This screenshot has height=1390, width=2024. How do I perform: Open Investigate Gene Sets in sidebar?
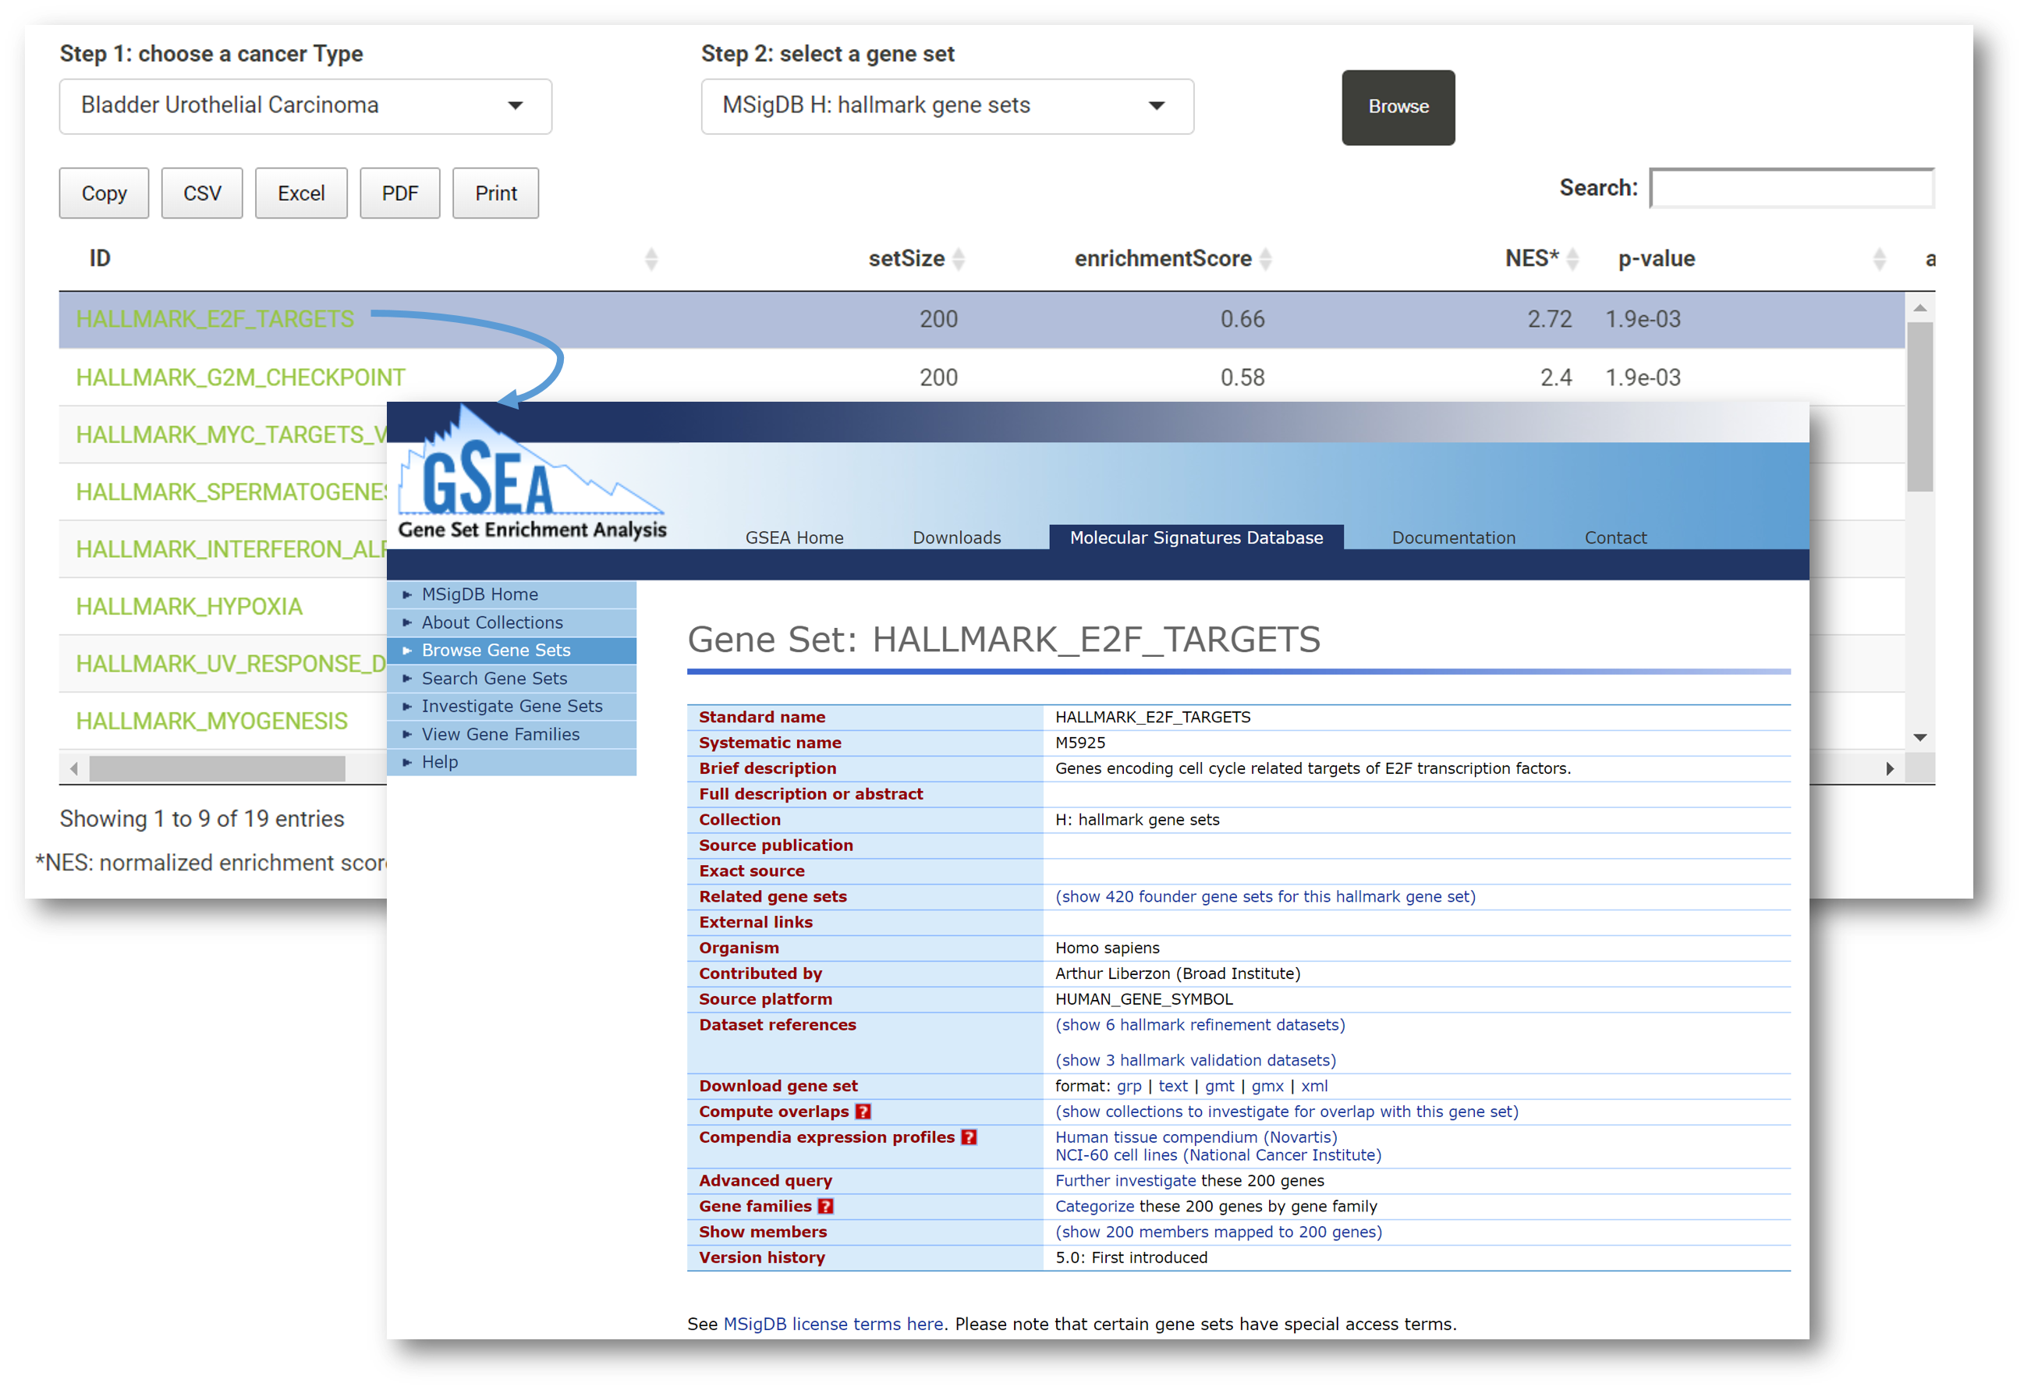tap(511, 707)
